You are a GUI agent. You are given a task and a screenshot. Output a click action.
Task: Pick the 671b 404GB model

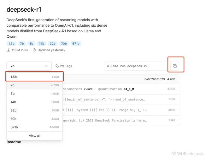35,127
